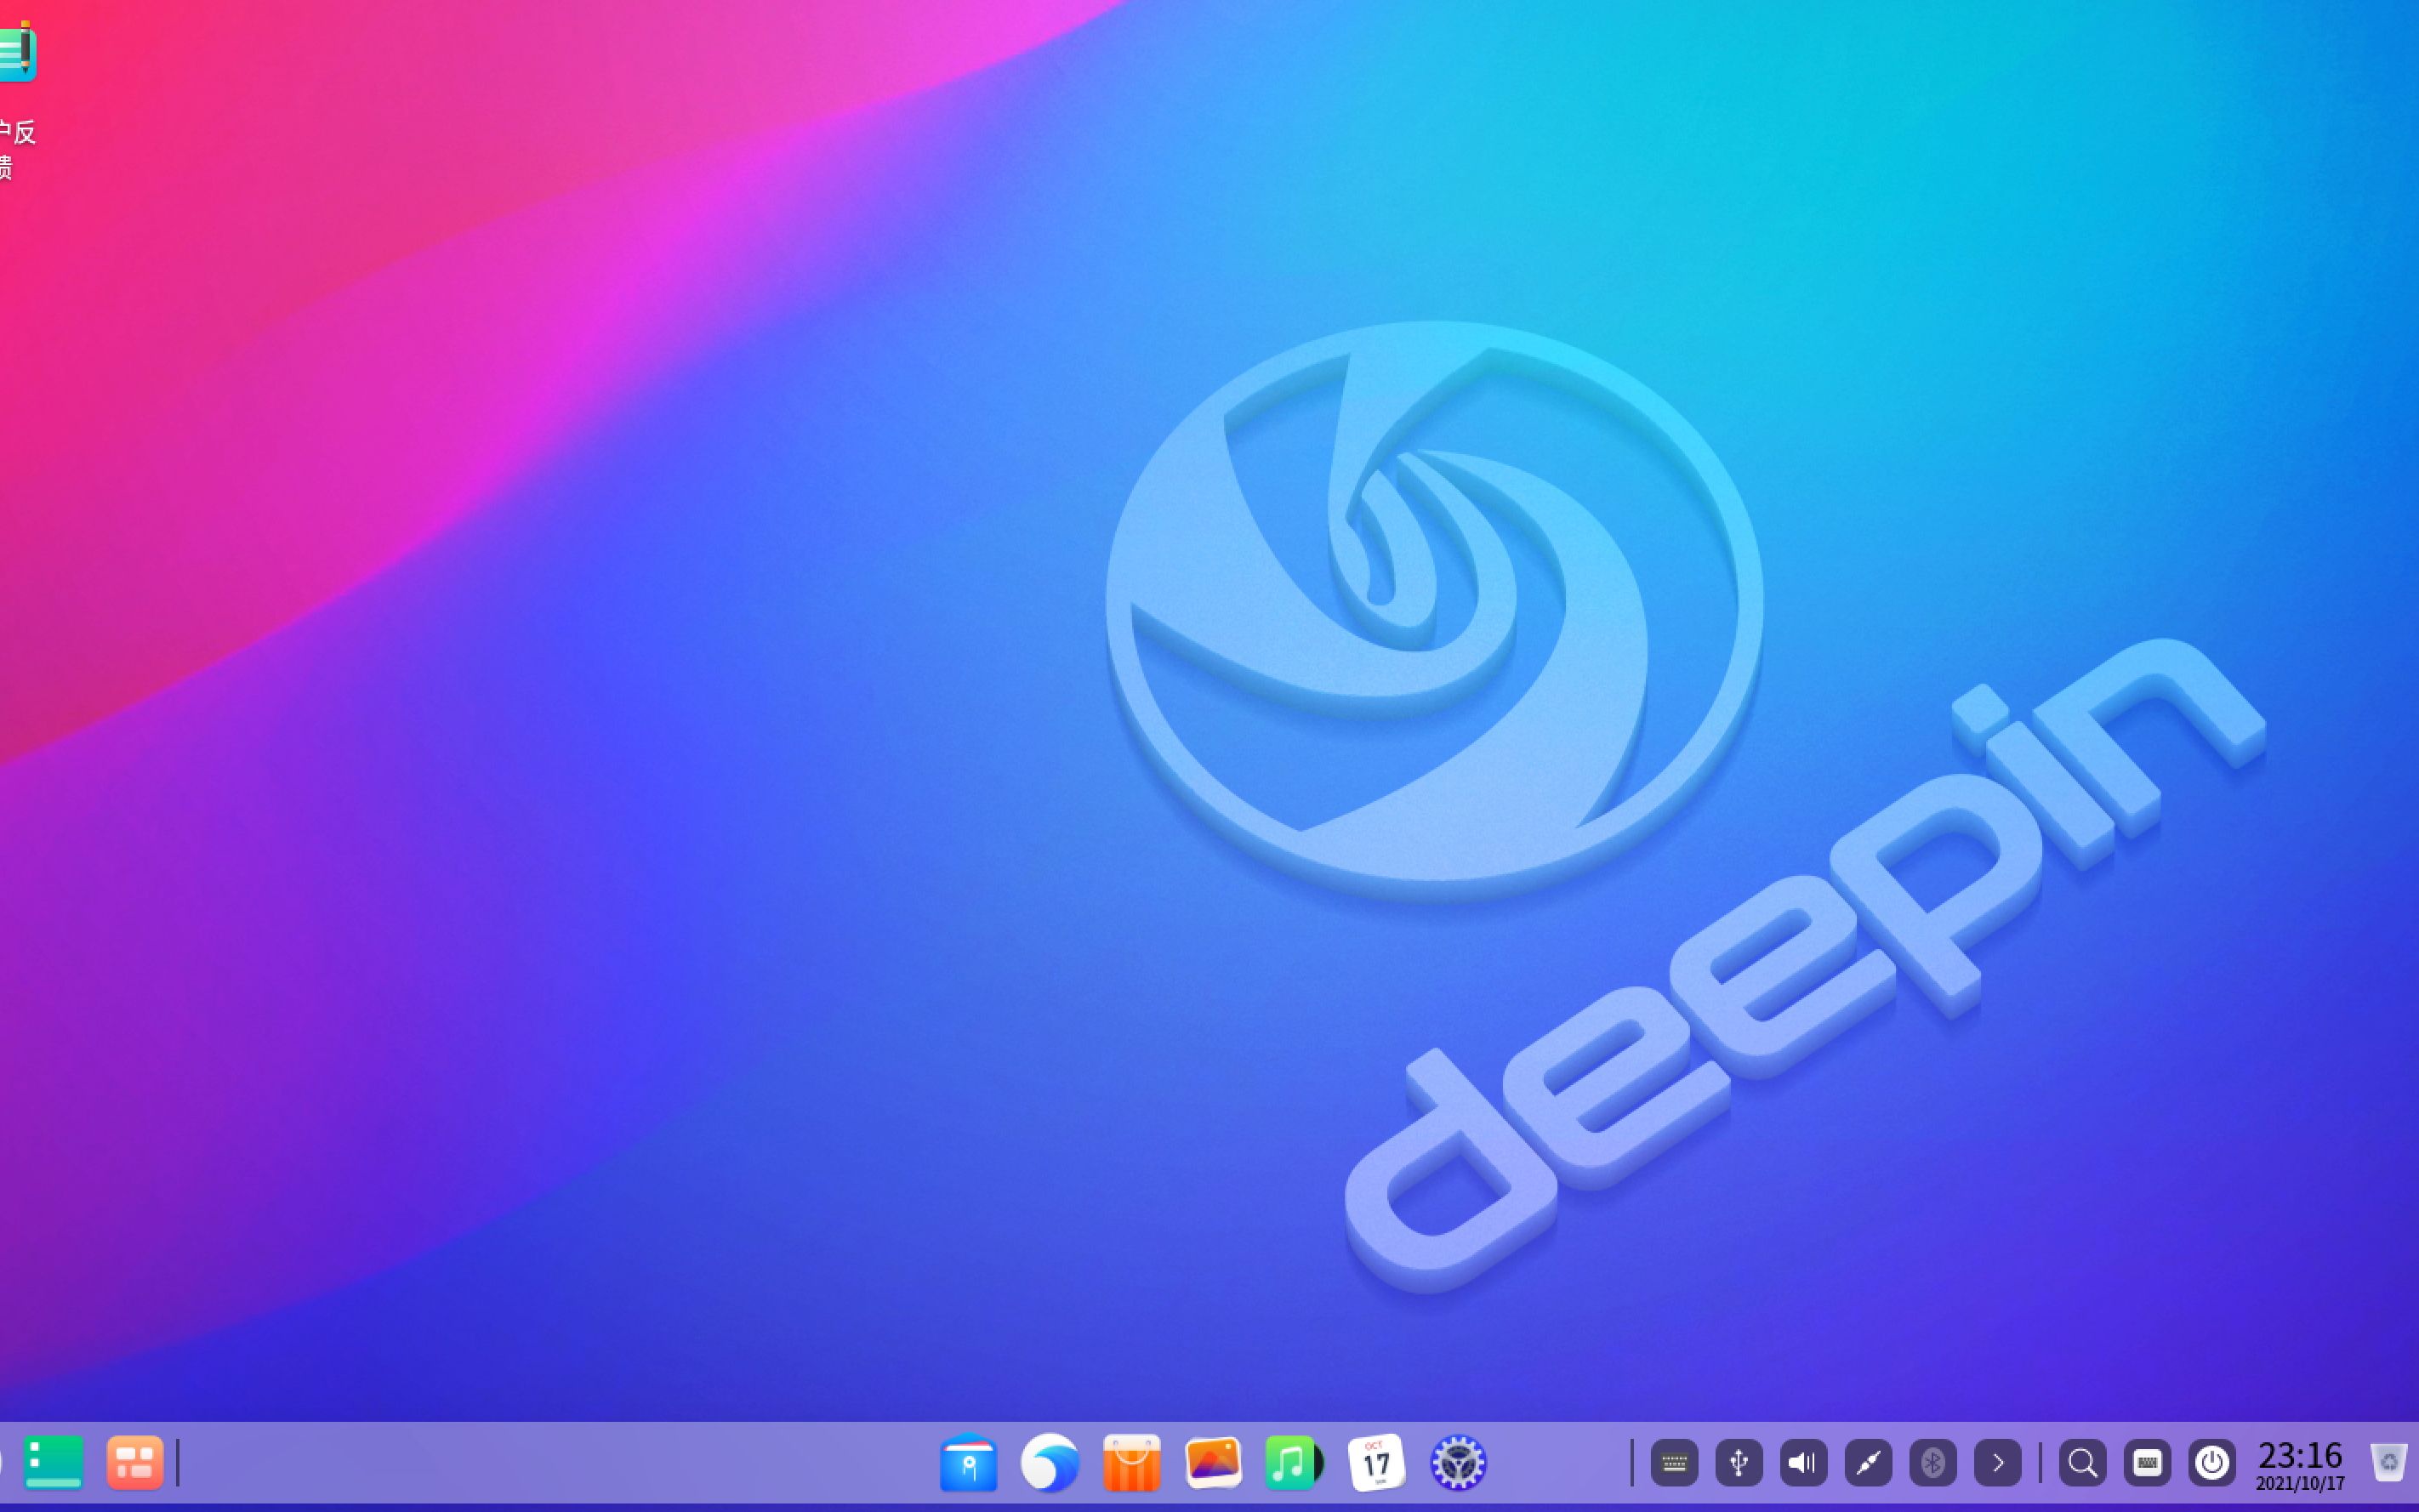Click the dark keyboard tray icon beside USB
The width and height of the screenshot is (2419, 1512).
(x=1674, y=1463)
